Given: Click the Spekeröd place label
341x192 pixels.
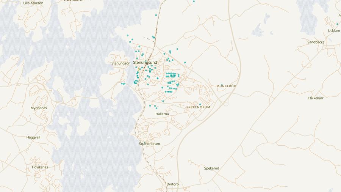Looking at the screenshot, I should pos(211,168).
